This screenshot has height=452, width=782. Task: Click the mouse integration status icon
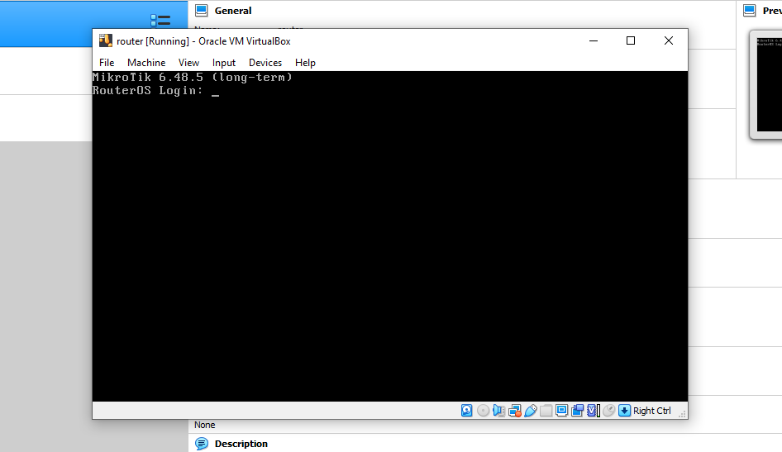pyautogui.click(x=608, y=411)
